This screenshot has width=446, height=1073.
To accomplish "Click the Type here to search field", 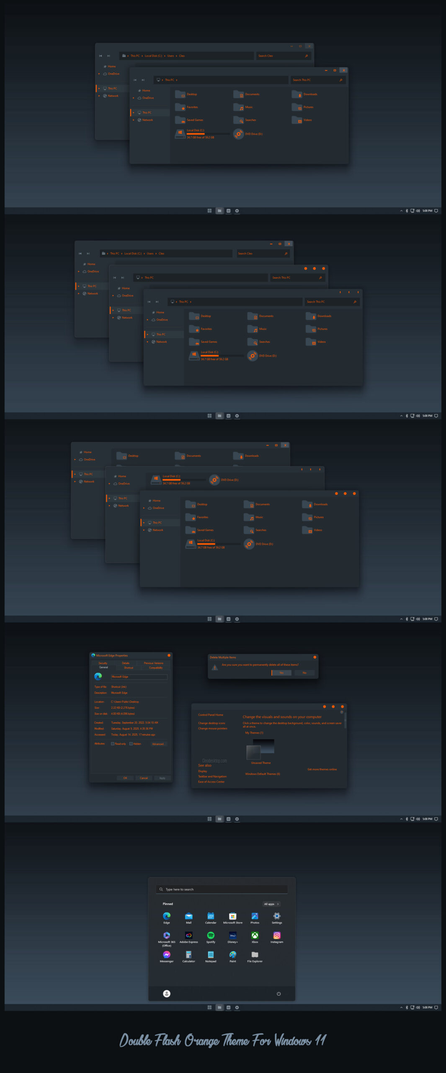I will click(222, 889).
